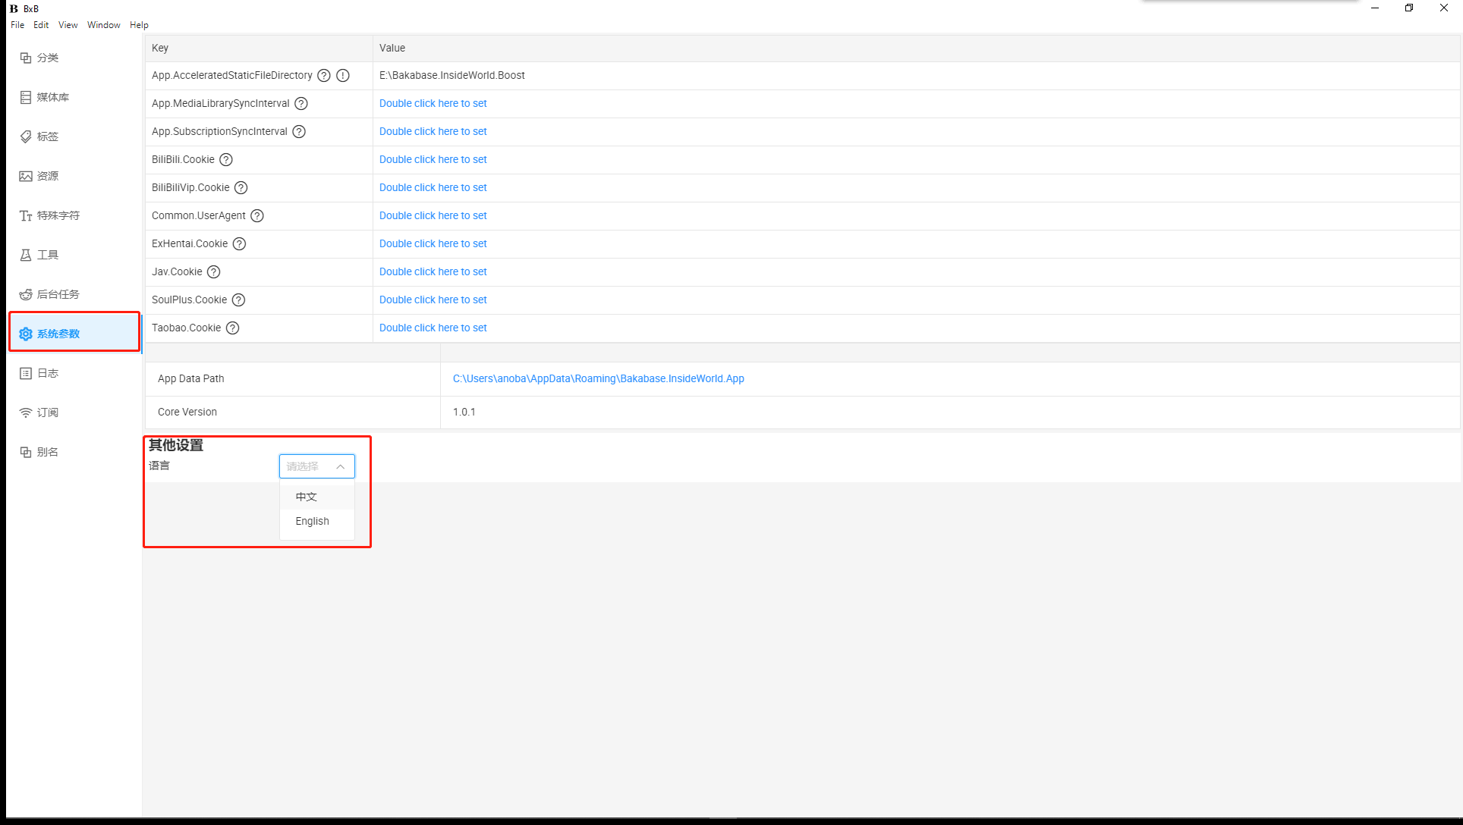
Task: Open the 媒体库 media library sidebar item
Action: click(x=45, y=97)
